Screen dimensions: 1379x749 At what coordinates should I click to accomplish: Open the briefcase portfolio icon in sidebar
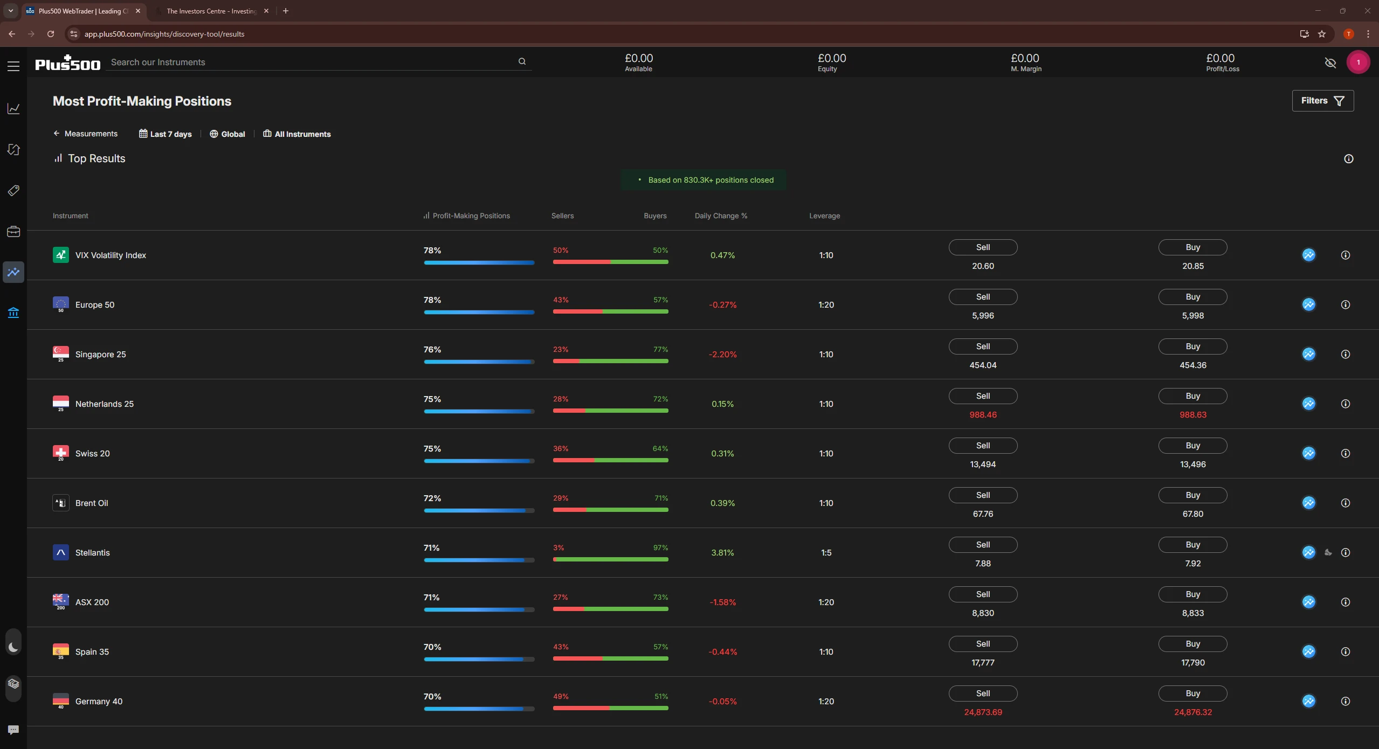pyautogui.click(x=13, y=231)
